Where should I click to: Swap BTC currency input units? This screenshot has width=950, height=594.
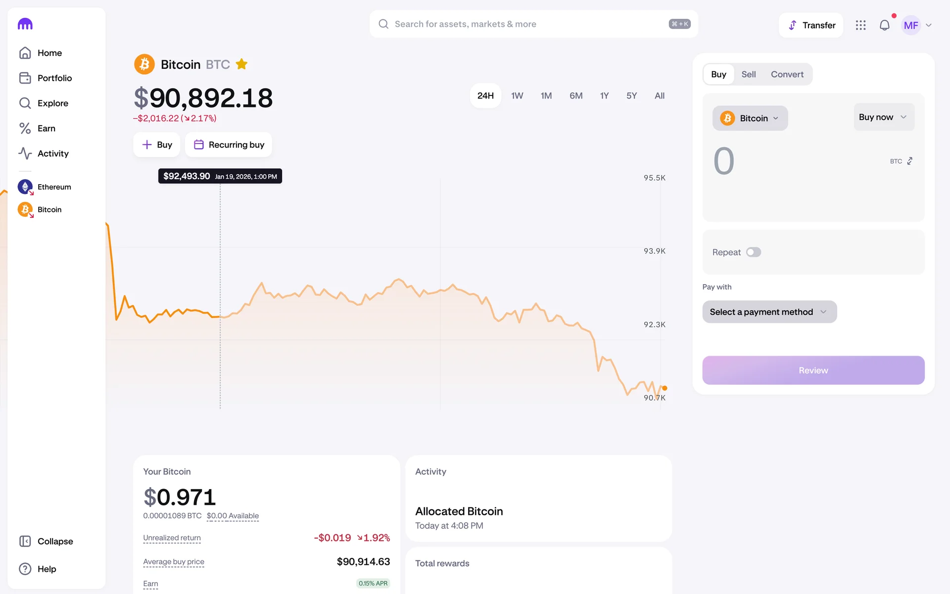[x=909, y=161]
